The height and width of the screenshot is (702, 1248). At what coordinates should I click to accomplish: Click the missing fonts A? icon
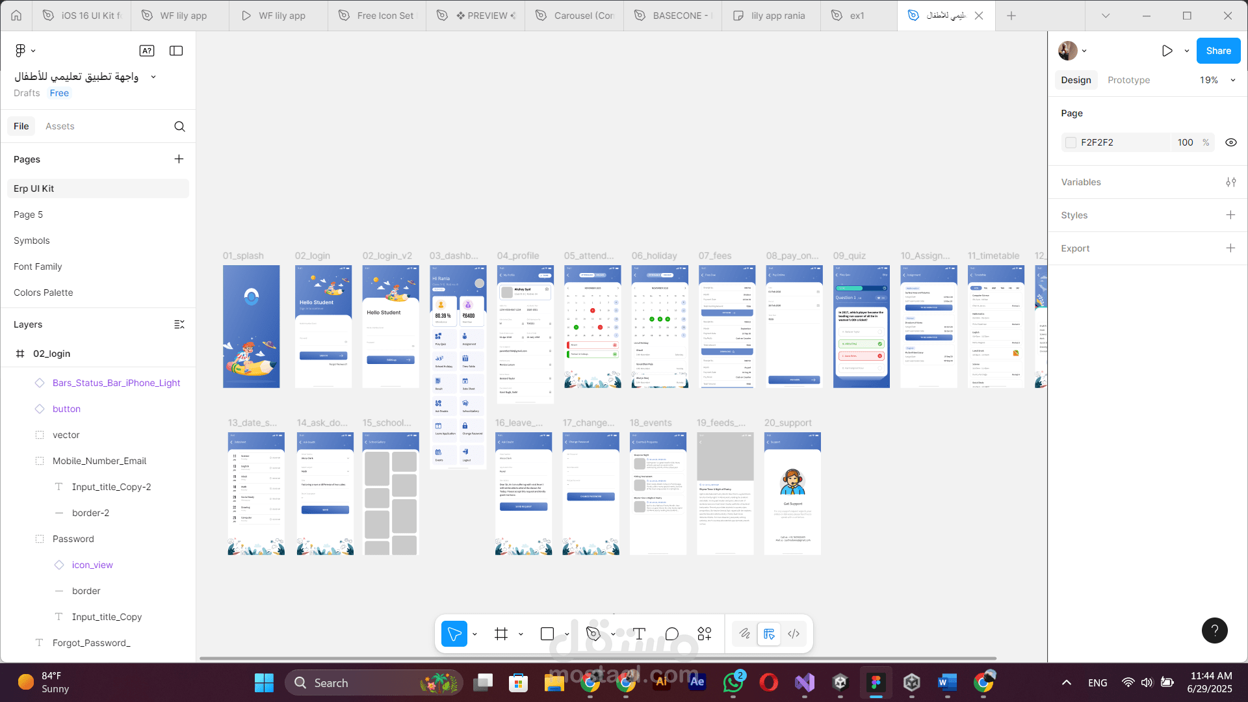147,51
